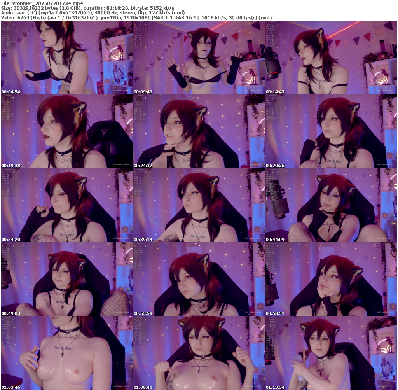Pick the thumbnail marked 00:34:20

tap(67, 205)
